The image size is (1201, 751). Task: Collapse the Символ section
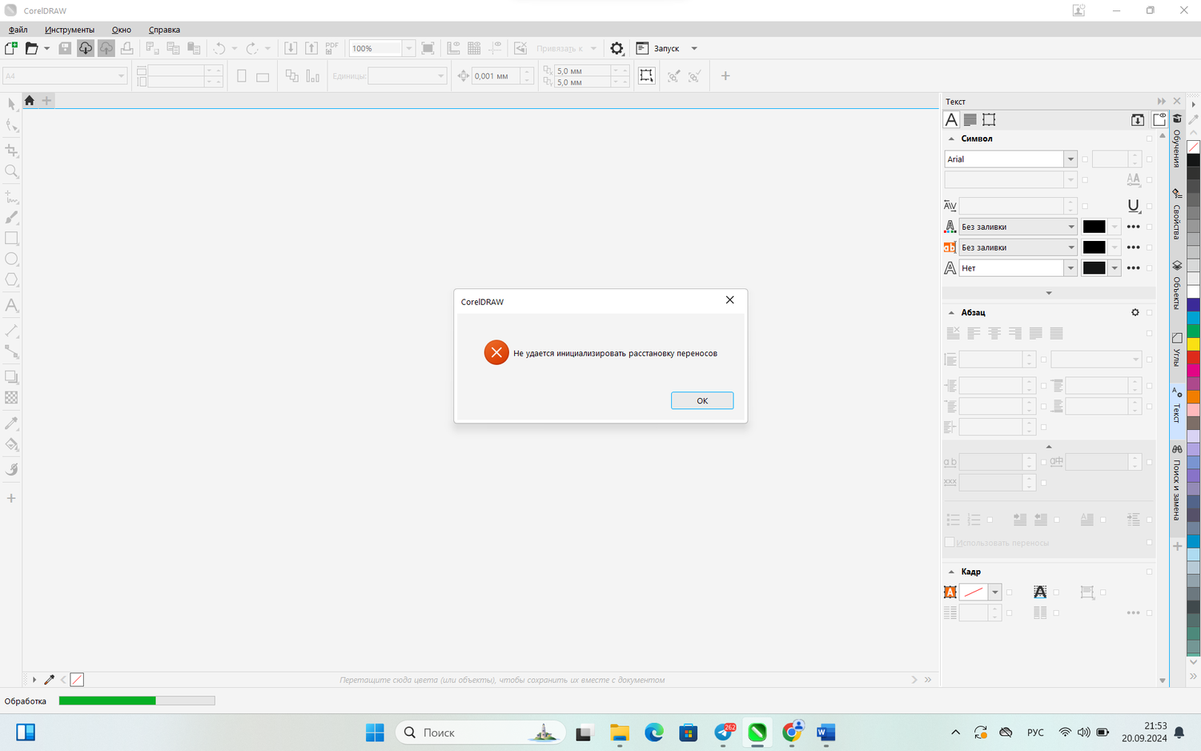pyautogui.click(x=951, y=139)
